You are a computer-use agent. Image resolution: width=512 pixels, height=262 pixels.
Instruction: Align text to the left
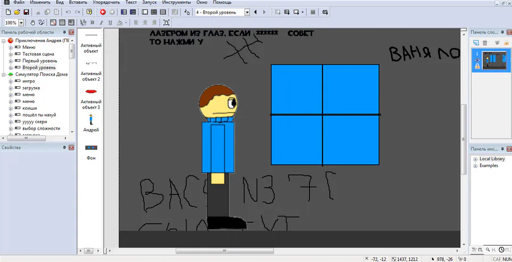coord(136,23)
